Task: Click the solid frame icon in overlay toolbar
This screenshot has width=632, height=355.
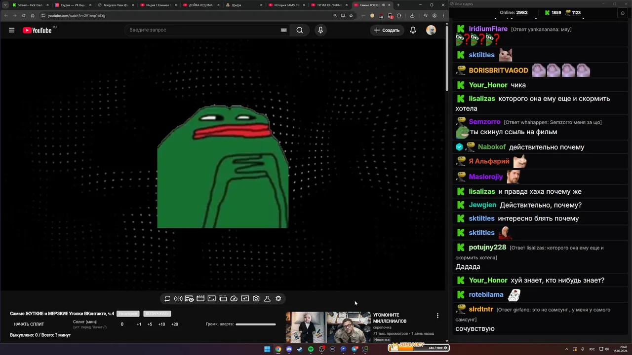Action: [211, 299]
